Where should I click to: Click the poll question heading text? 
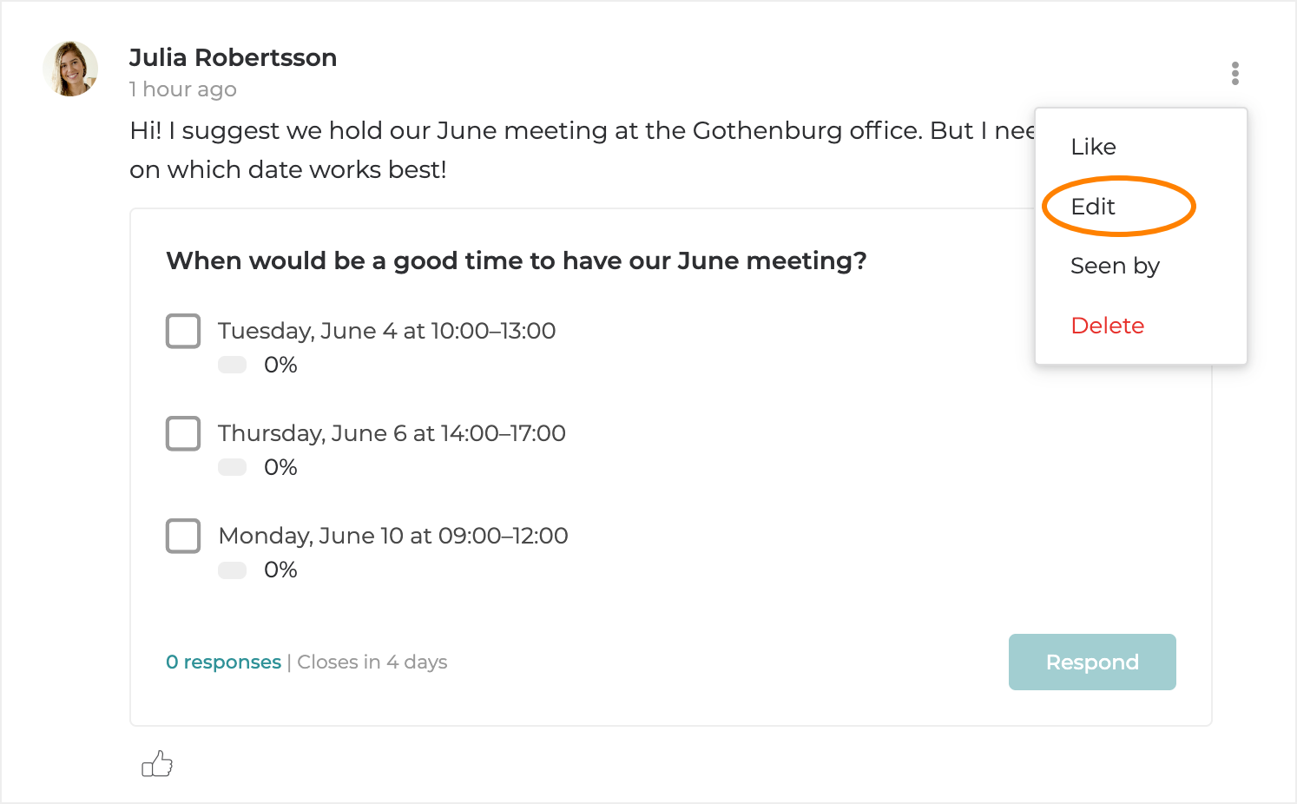pos(516,260)
